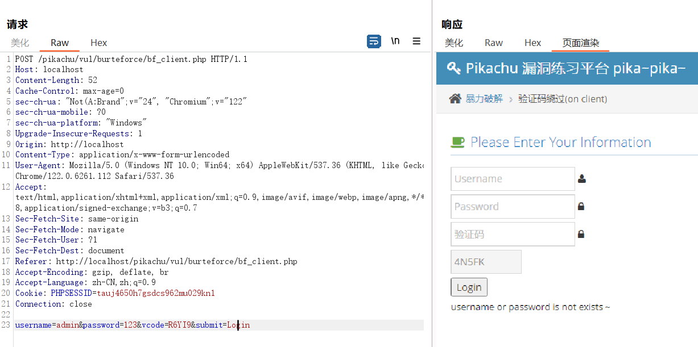This screenshot has height=347, width=698.
Task: Select the request Raw tab
Action: [60, 43]
